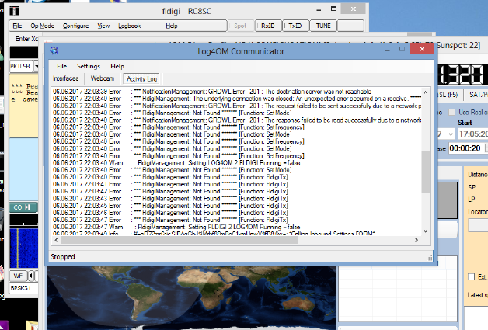The image size is (488, 330).
Task: Click the vertical scrollbar thumb in log
Action: click(425, 172)
